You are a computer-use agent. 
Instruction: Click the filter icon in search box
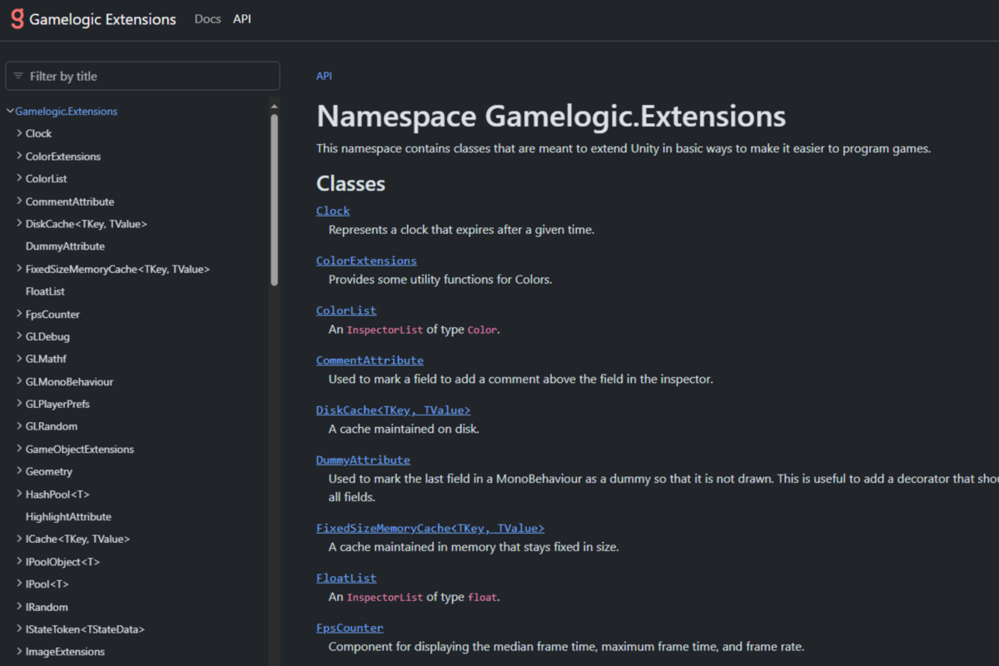(18, 76)
